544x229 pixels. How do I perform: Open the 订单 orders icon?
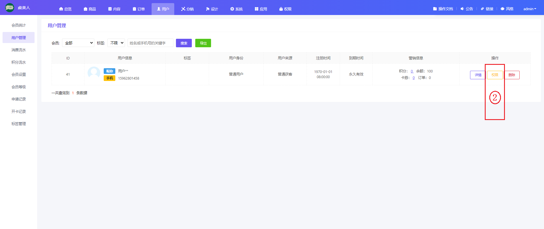coord(134,9)
